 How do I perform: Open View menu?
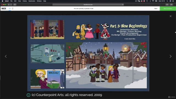pyautogui.click(x=20, y=1)
